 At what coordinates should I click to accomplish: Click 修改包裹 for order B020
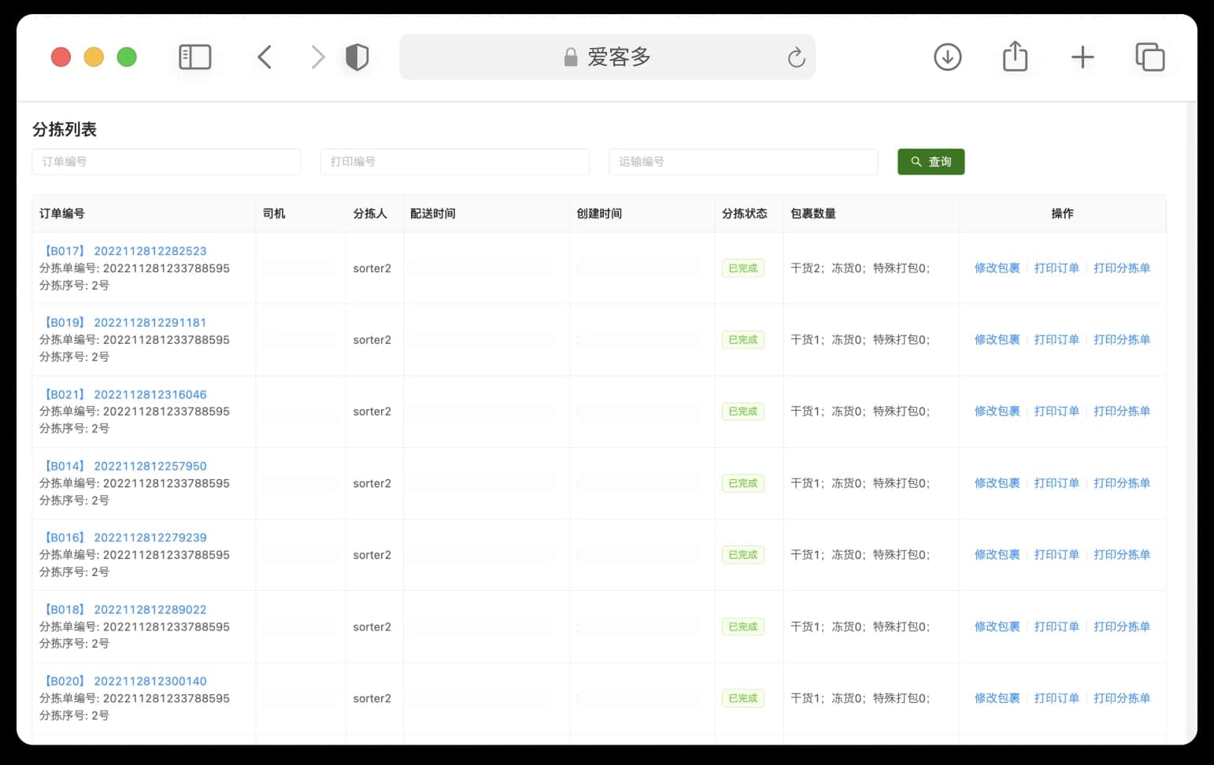pyautogui.click(x=997, y=698)
